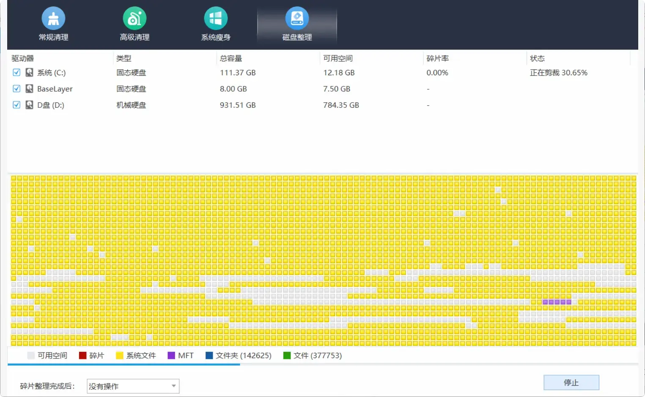Click the 磁盘整理 disk icon
Viewport: 645px width, 397px height.
tap(297, 19)
